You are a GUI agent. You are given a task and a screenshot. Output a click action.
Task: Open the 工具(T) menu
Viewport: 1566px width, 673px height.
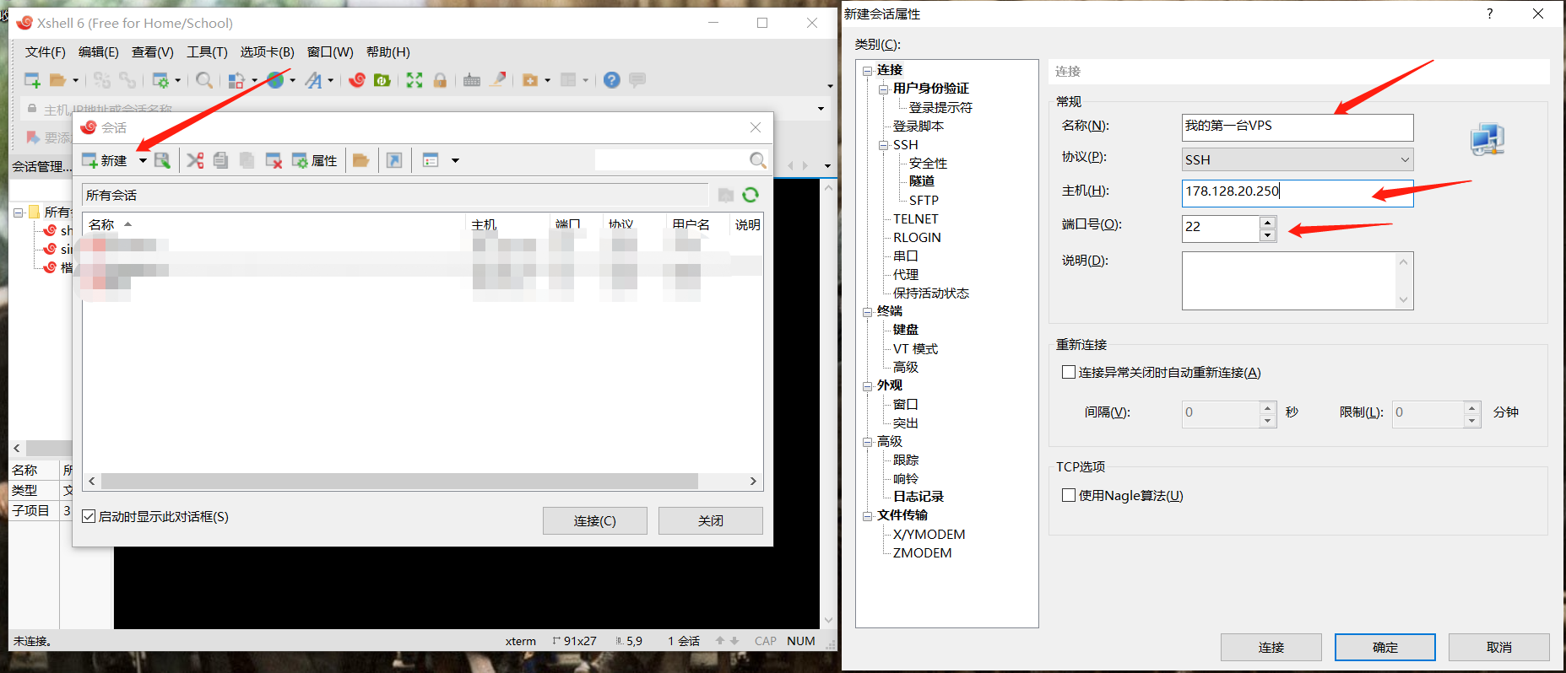[208, 52]
